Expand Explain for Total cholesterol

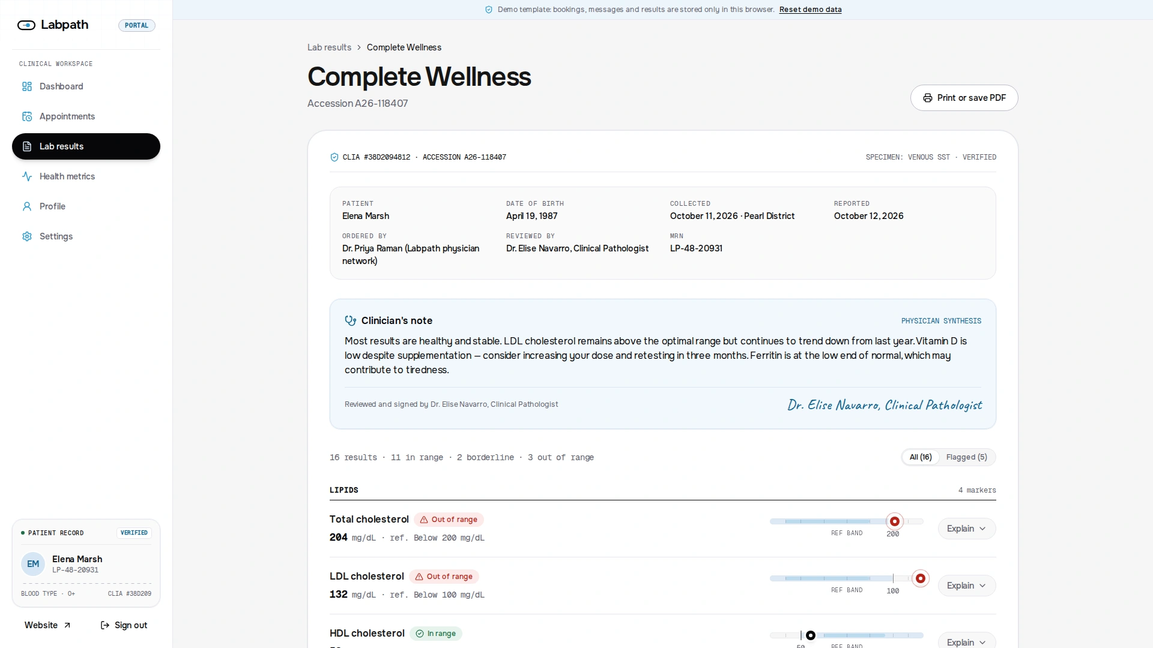click(967, 529)
